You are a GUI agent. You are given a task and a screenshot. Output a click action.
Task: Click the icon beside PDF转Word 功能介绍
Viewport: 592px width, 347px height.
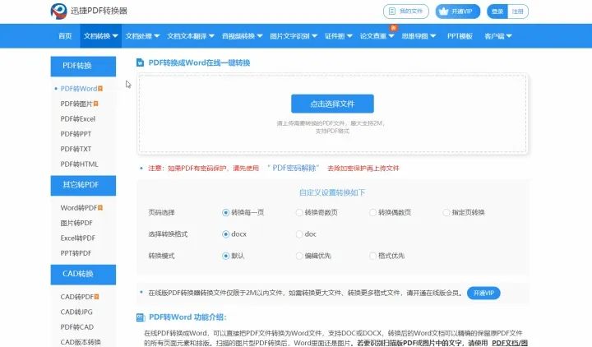141,317
